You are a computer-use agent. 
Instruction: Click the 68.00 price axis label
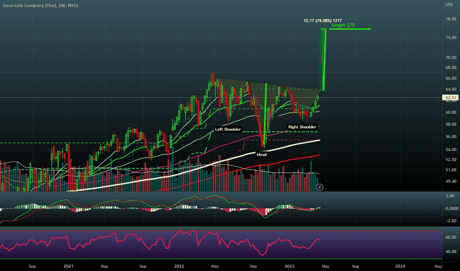[x=451, y=68]
